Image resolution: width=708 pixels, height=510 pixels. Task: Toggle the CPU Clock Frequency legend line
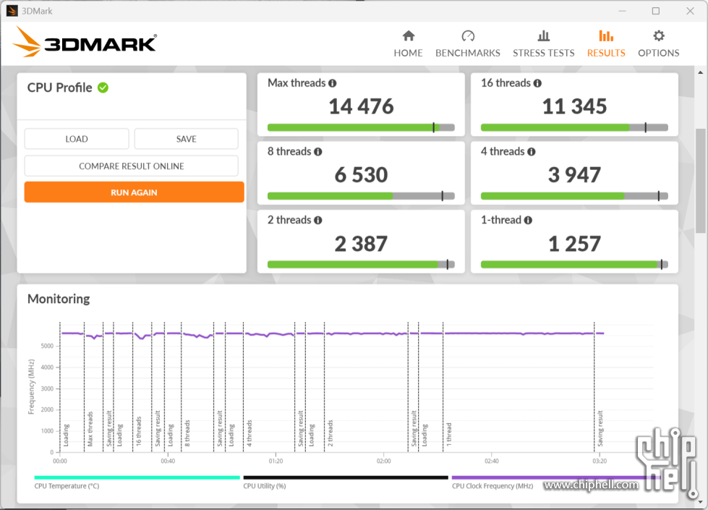click(x=555, y=477)
